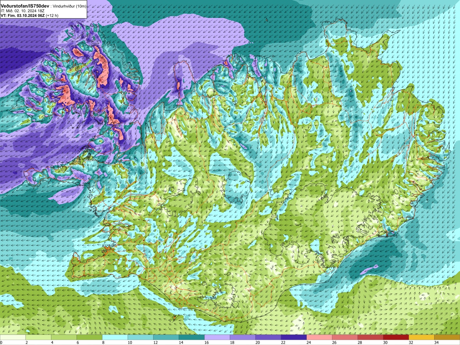Click the "Veðurstofan/IS750dev" title text

[25, 6]
